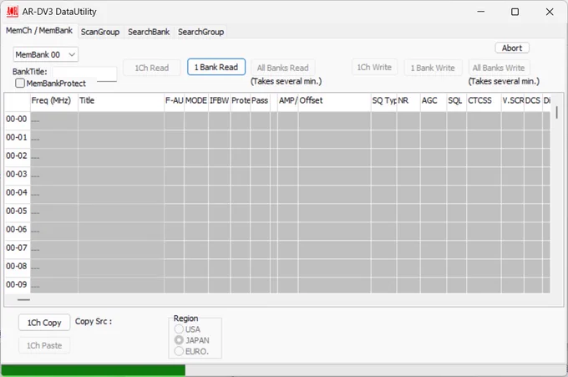This screenshot has height=377, width=568.
Task: Click the Freq cell in row 00-00
Action: [54, 120]
